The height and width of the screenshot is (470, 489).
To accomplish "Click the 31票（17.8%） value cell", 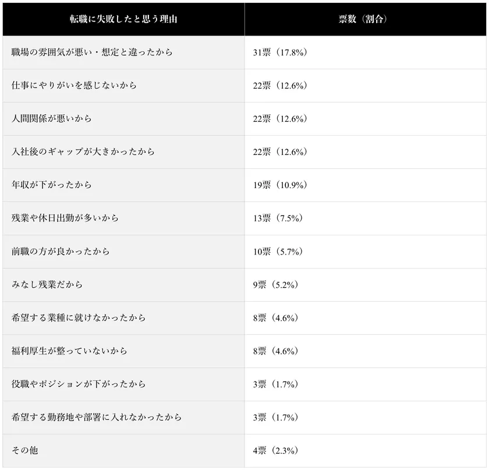I will pos(280,52).
